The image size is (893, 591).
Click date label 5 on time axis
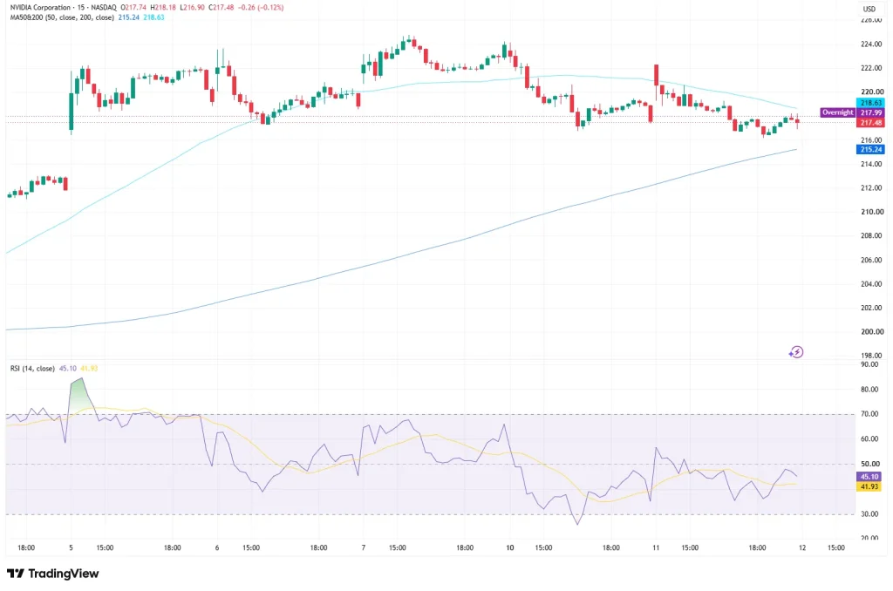(x=72, y=547)
